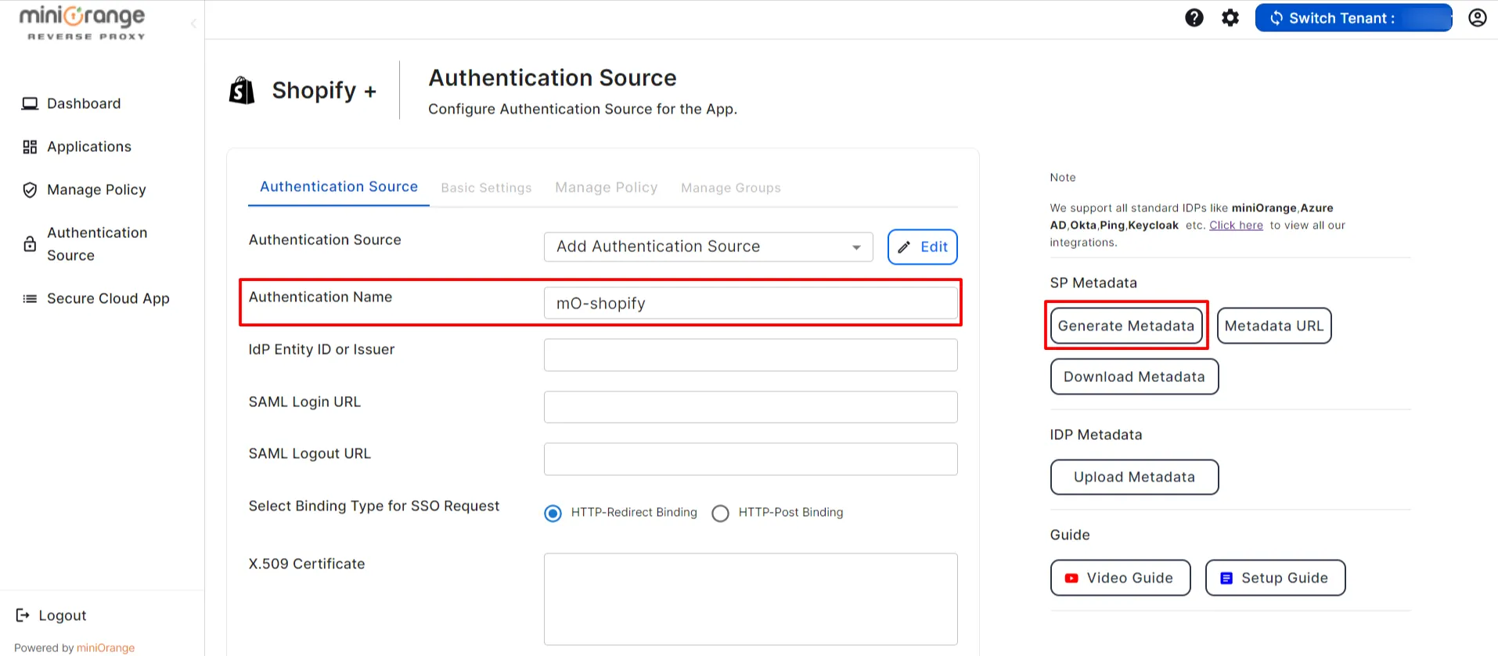This screenshot has height=656, width=1498.
Task: Click the Secure Cloud App list icon
Action: tap(30, 299)
